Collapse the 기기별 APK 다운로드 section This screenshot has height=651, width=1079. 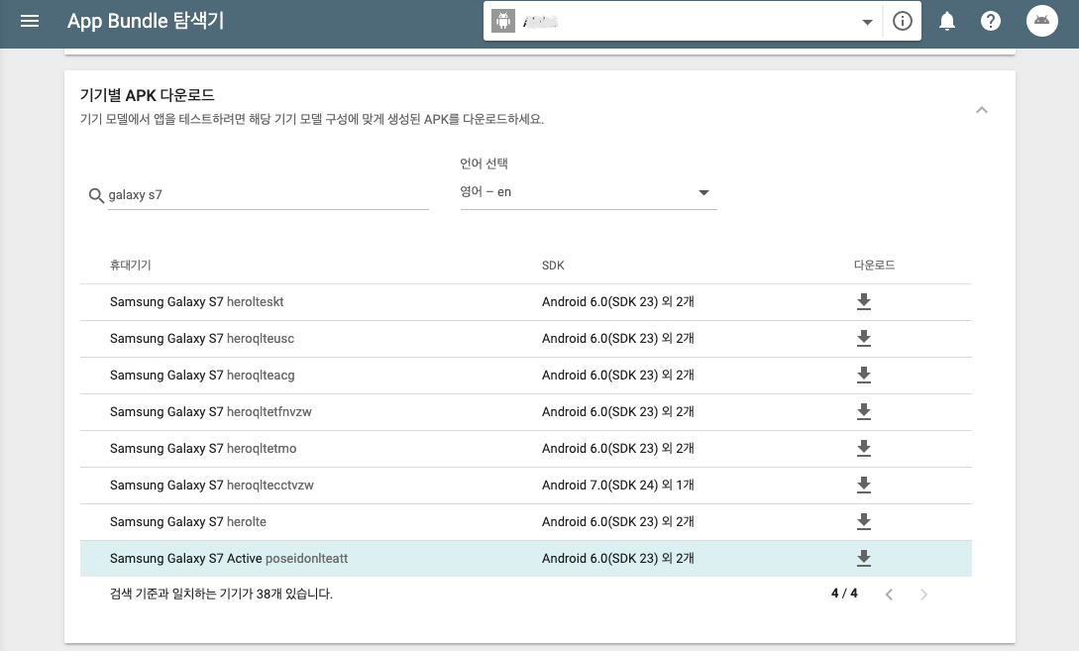click(982, 110)
